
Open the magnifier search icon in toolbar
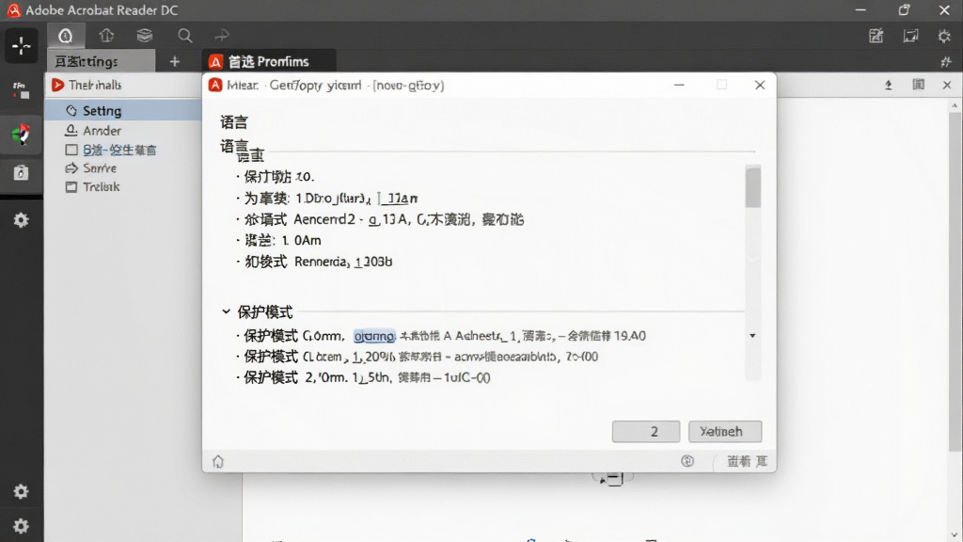click(185, 36)
